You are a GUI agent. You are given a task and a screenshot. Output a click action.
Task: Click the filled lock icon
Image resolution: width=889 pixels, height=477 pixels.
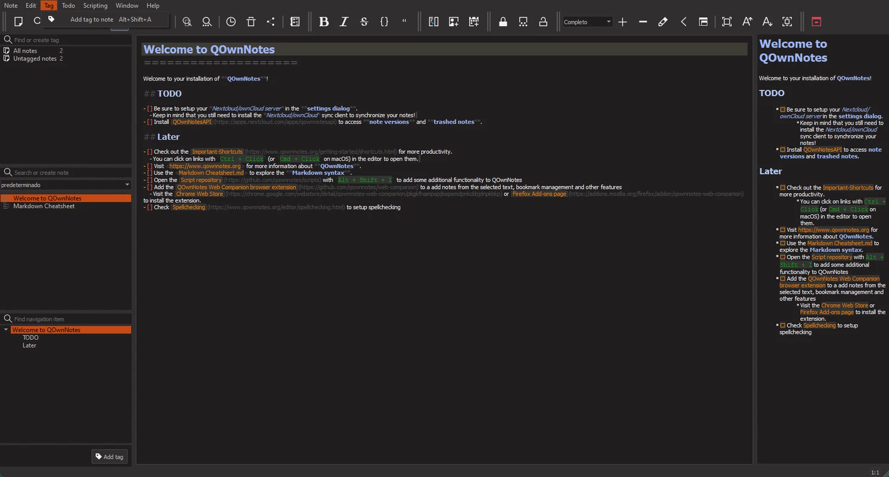[503, 21]
